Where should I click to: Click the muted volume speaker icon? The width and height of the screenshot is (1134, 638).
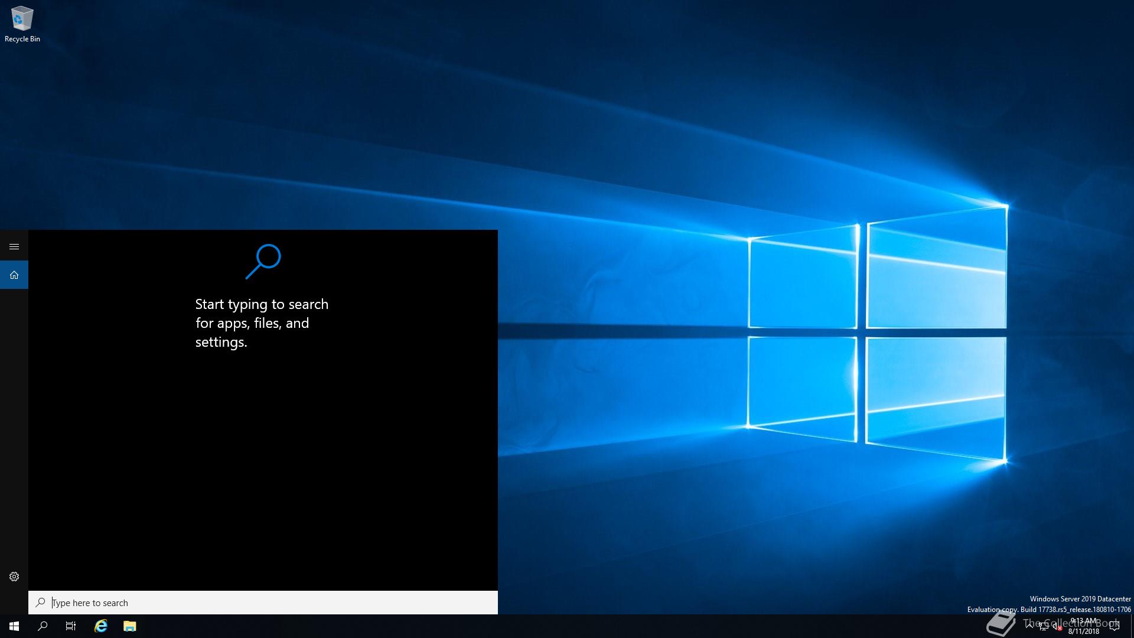(1057, 627)
